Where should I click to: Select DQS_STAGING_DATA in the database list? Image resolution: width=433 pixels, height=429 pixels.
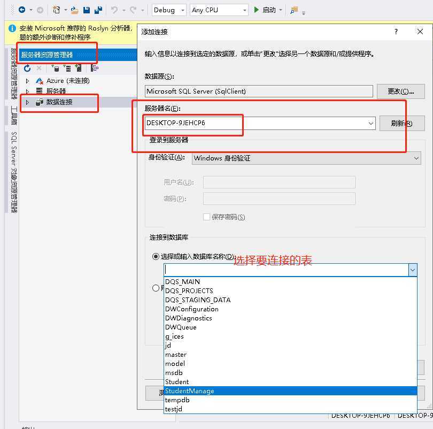pyautogui.click(x=290, y=300)
